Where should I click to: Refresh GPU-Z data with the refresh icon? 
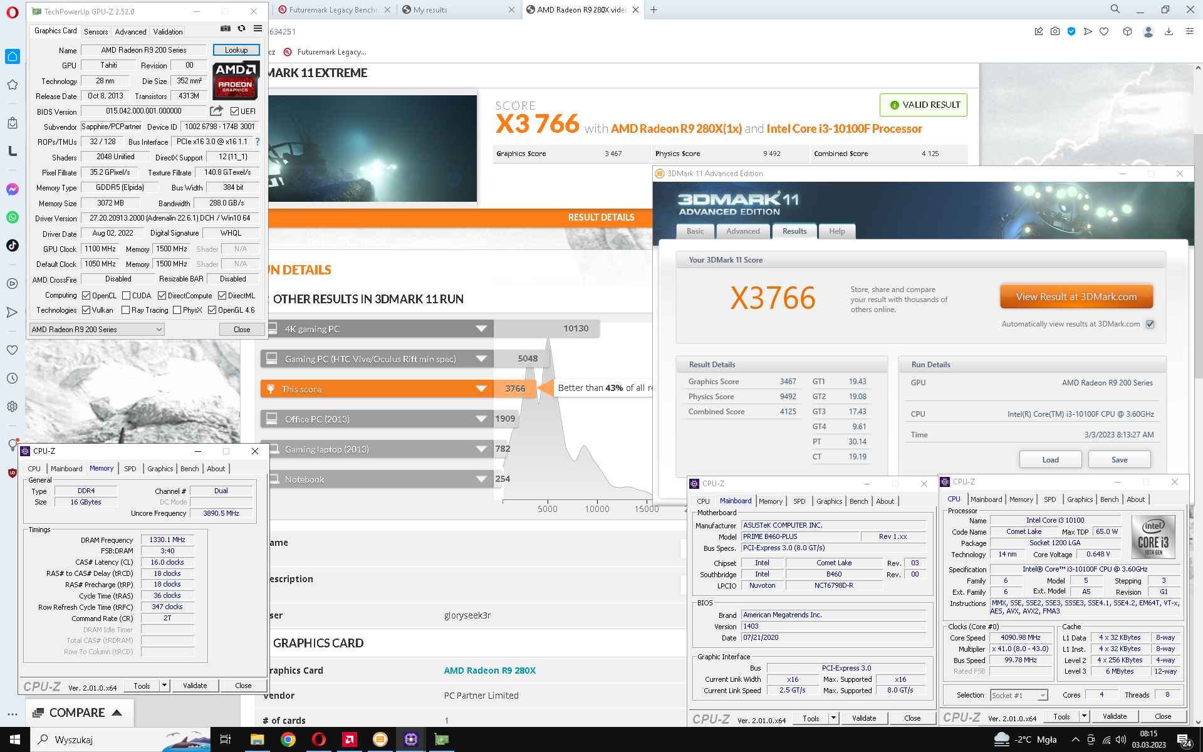pos(242,29)
